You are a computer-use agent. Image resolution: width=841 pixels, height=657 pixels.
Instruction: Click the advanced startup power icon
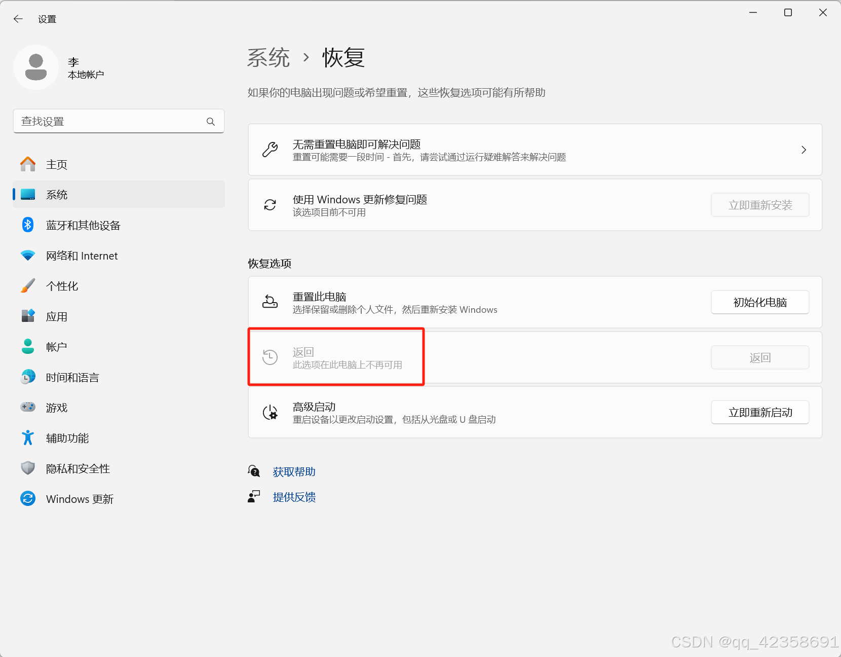(270, 412)
